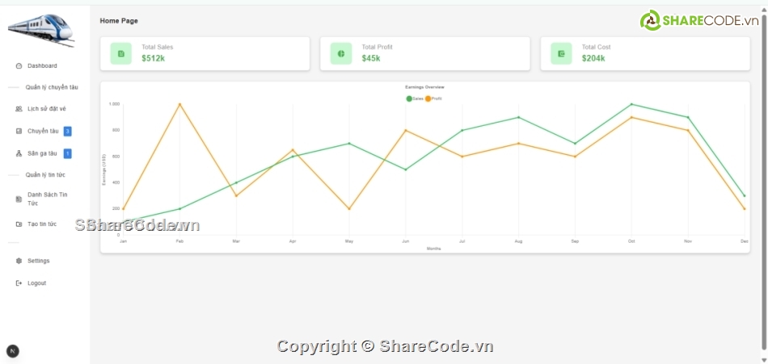Click the Sân ga tàu icon
Screen dimensions: 768x364
tap(19, 153)
